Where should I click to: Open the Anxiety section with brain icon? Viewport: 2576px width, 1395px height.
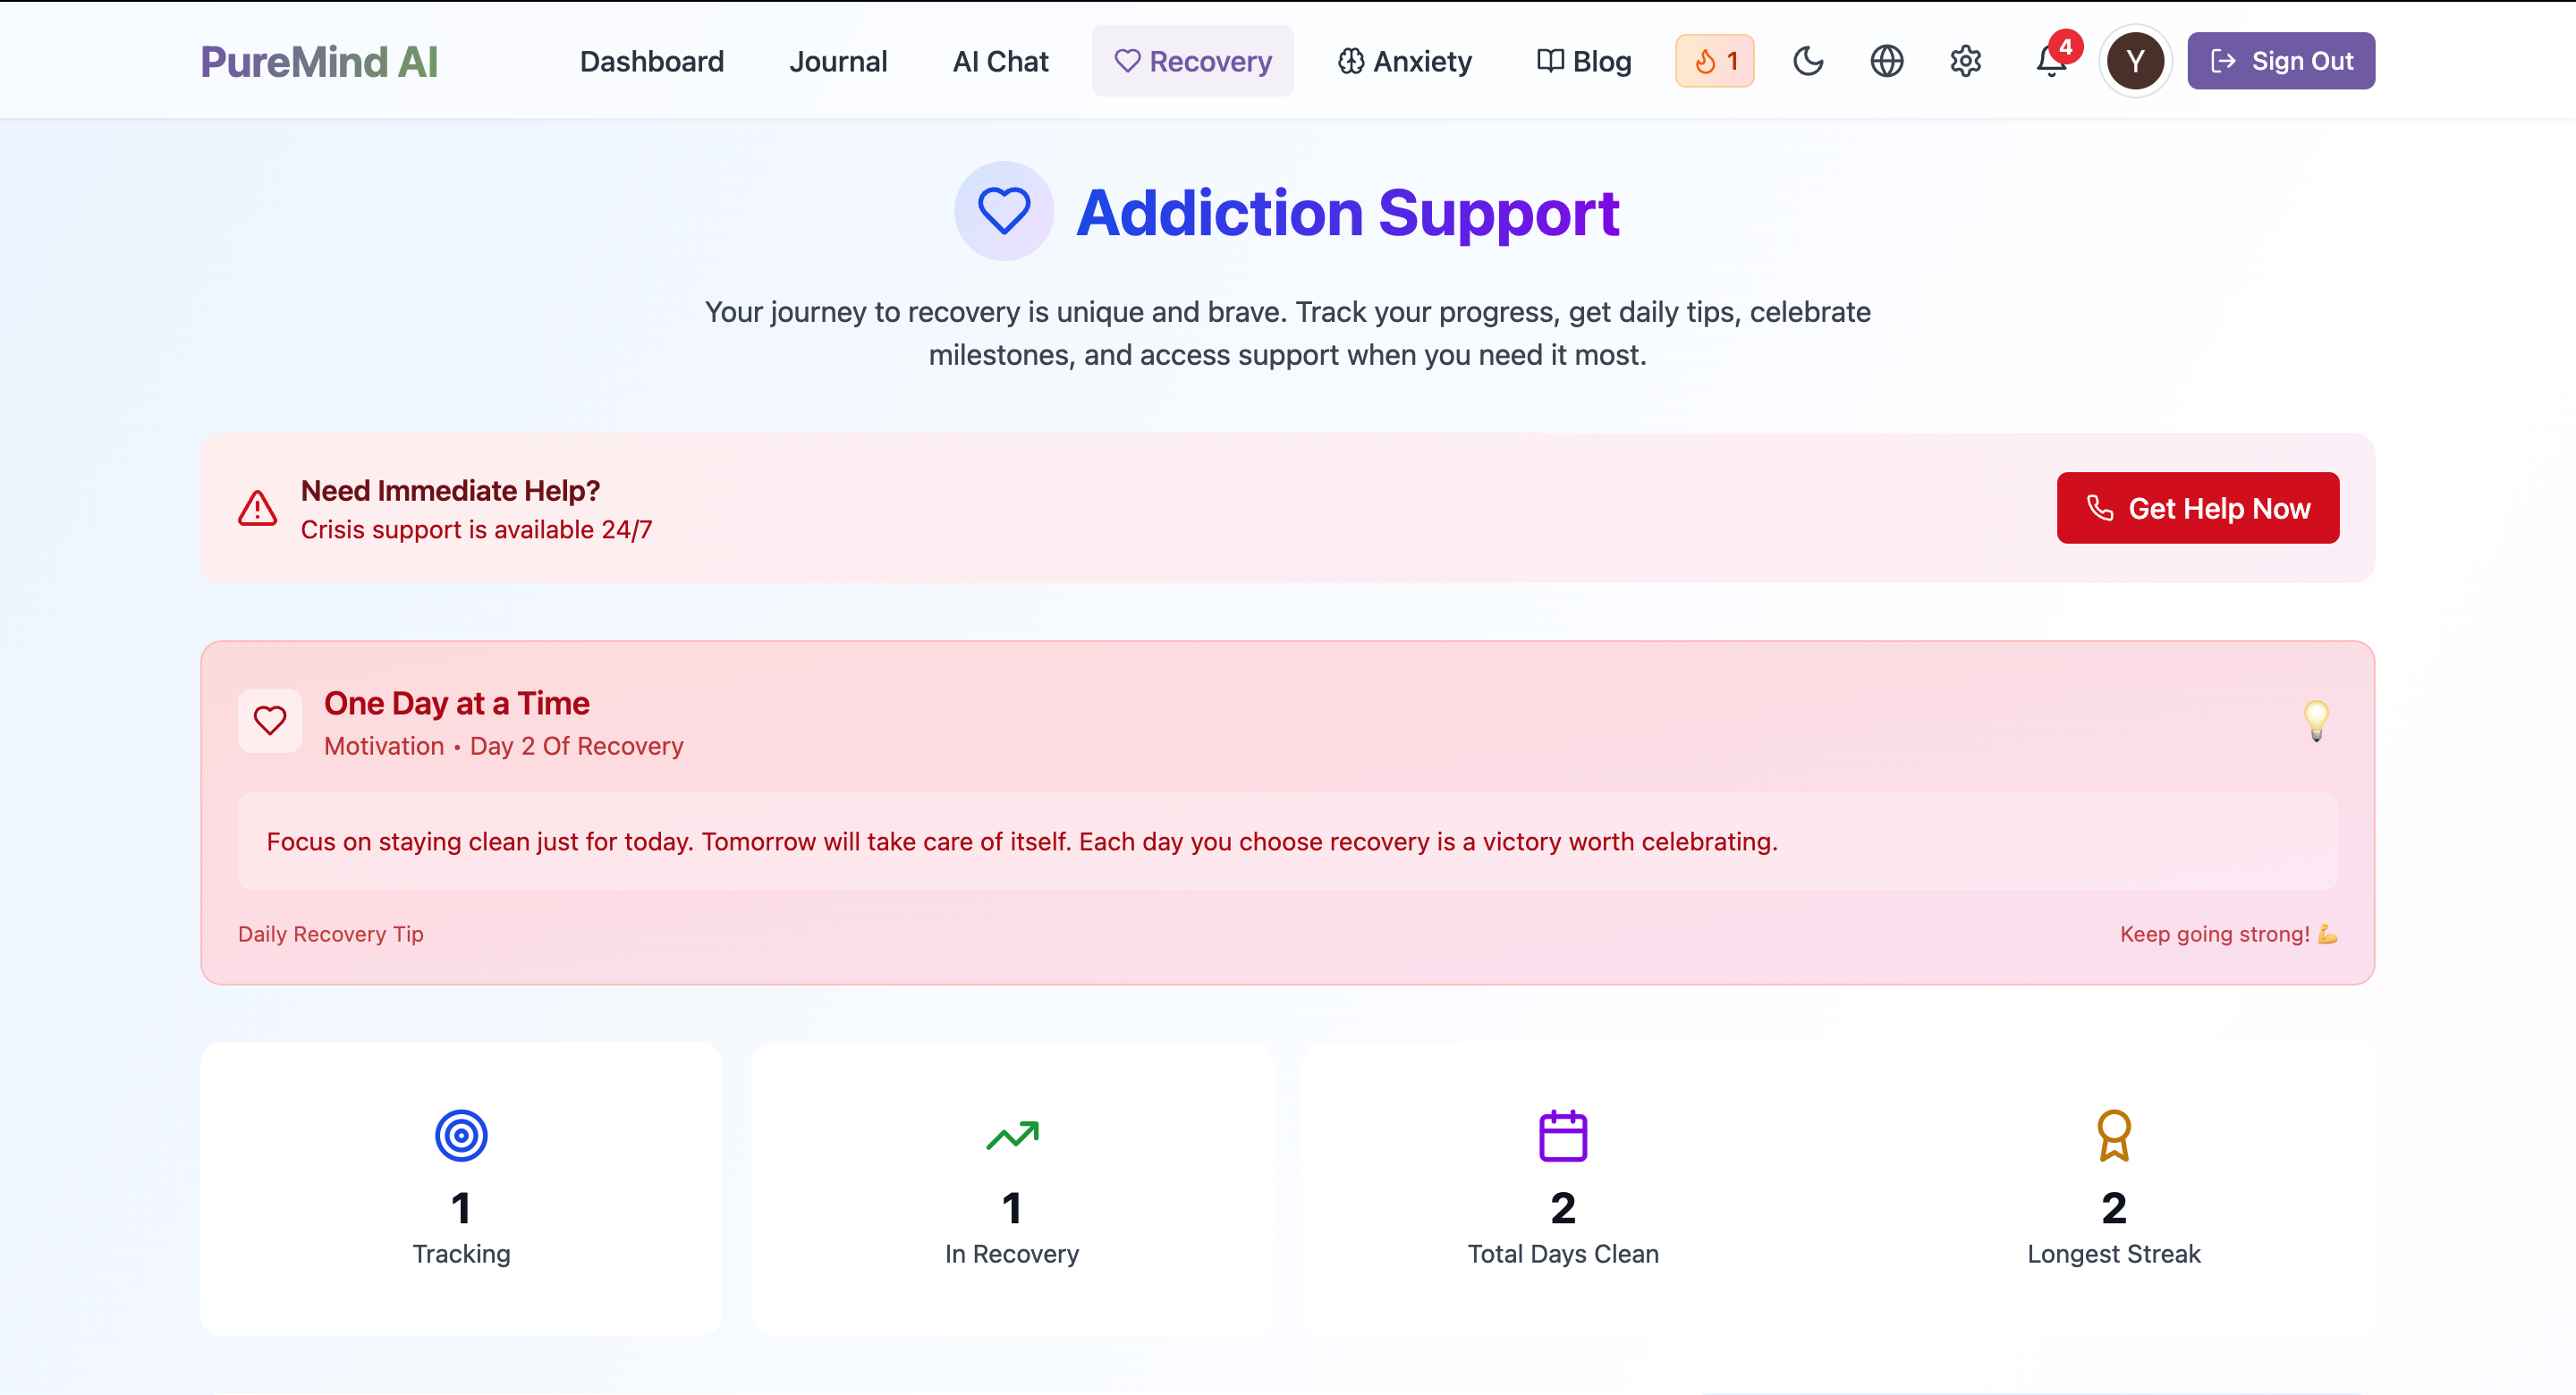(1404, 61)
